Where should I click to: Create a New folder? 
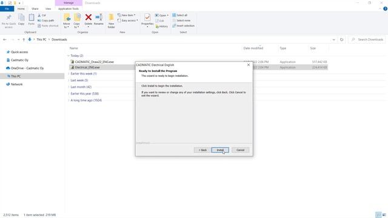[112, 21]
